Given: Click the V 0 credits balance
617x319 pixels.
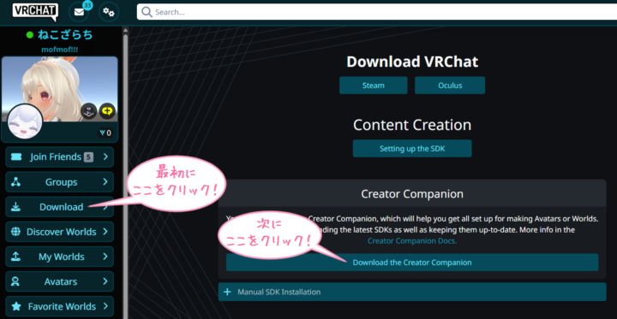Looking at the screenshot, I should coord(105,133).
